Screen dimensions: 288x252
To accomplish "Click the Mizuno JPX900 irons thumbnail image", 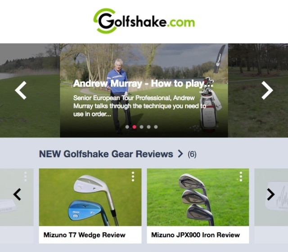I will [198, 197].
